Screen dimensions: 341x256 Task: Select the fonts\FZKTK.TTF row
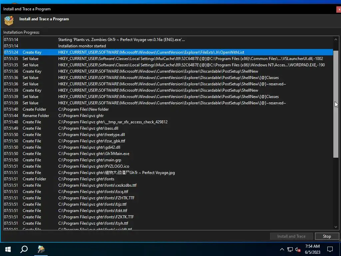tap(168, 217)
